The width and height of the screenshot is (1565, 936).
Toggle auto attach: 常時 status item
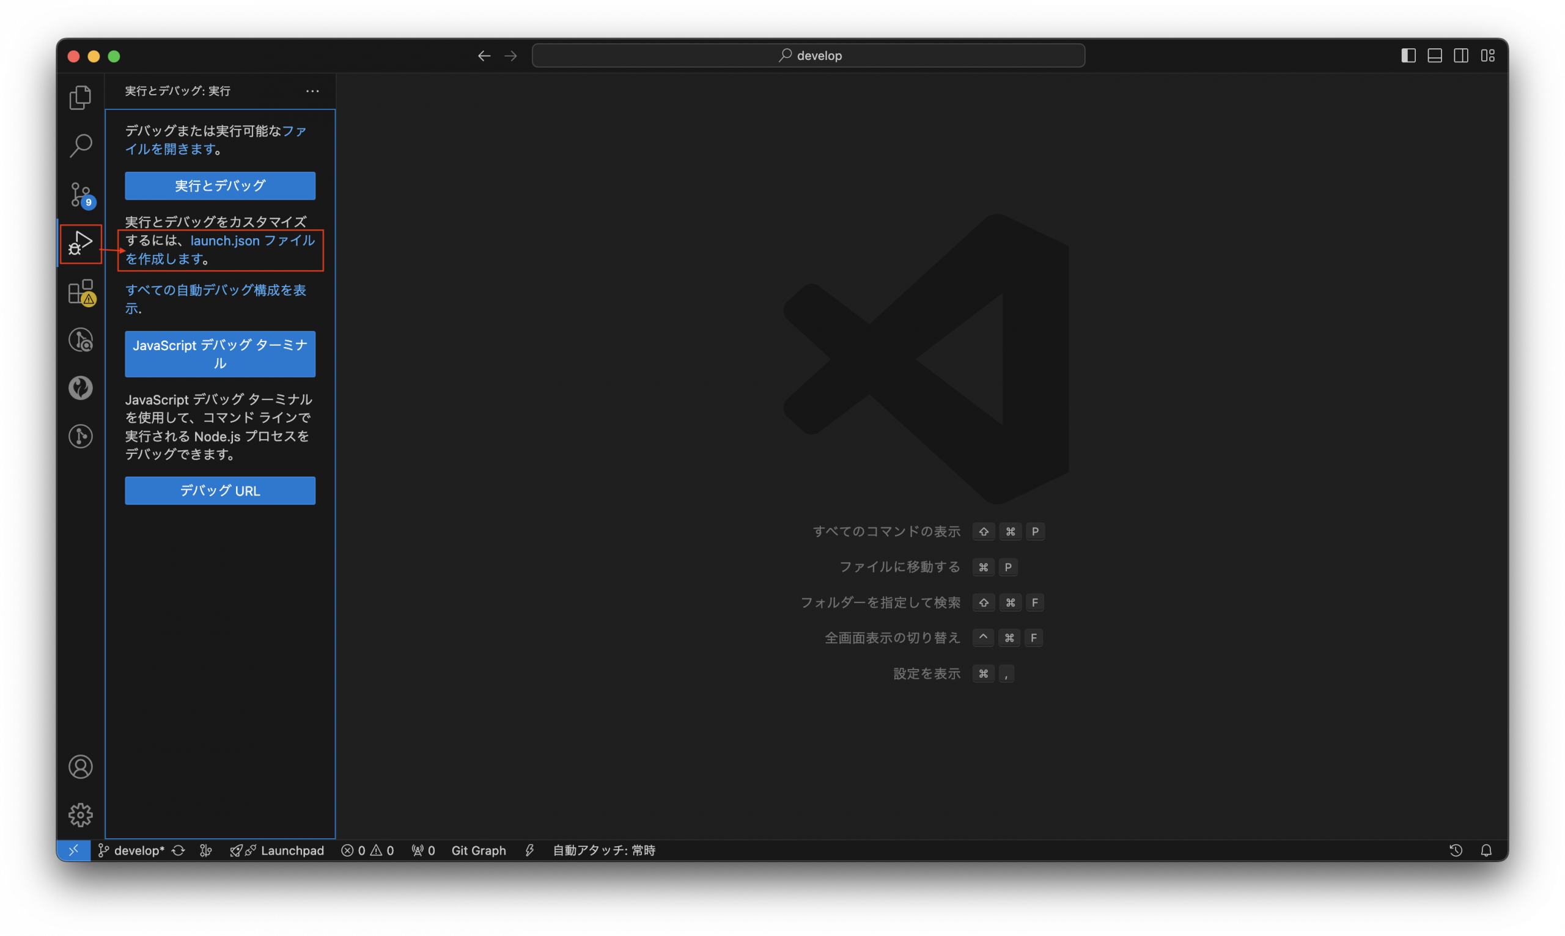point(604,850)
